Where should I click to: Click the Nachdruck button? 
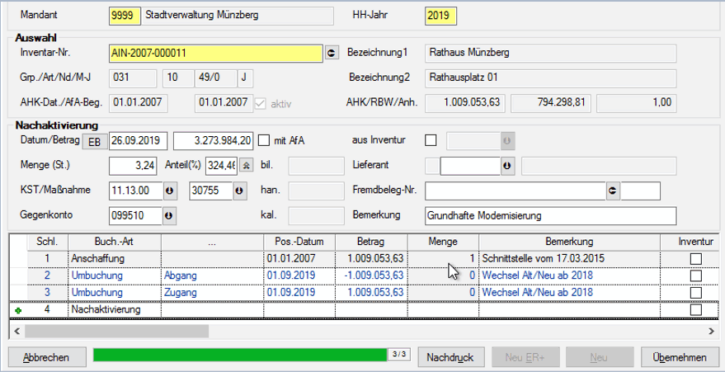click(x=450, y=357)
